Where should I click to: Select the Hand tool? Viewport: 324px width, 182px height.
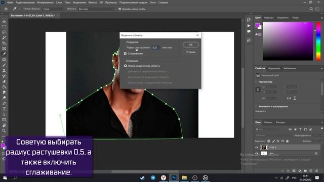[4, 125]
